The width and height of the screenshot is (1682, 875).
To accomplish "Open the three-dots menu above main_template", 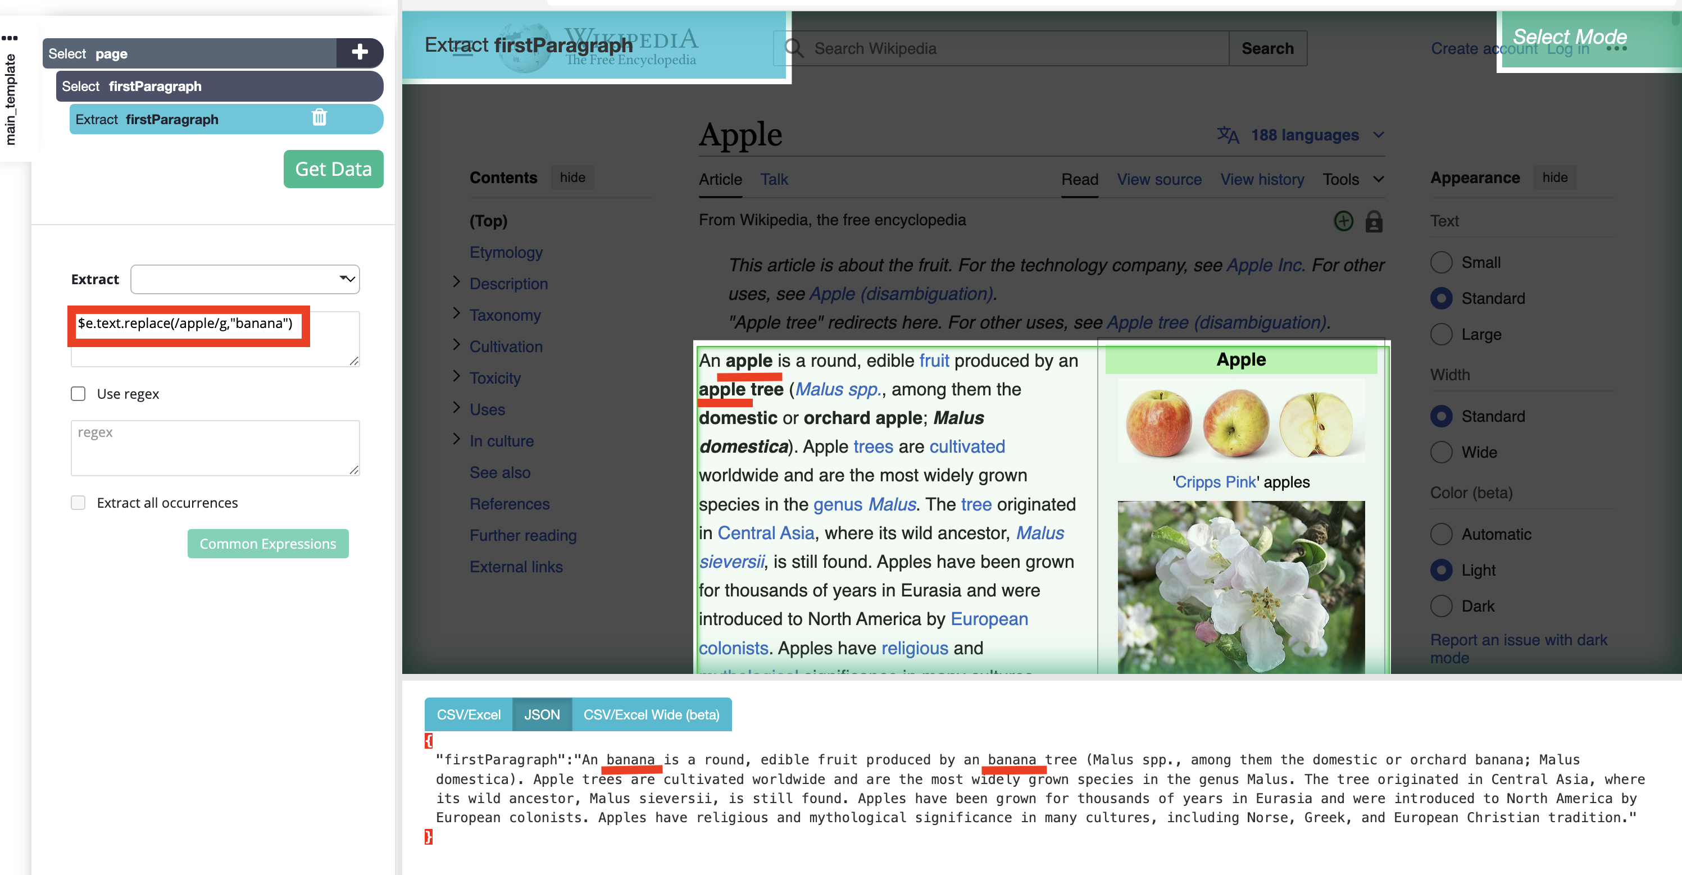I will point(10,38).
